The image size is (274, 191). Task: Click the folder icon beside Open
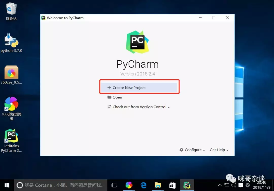[x=109, y=97]
